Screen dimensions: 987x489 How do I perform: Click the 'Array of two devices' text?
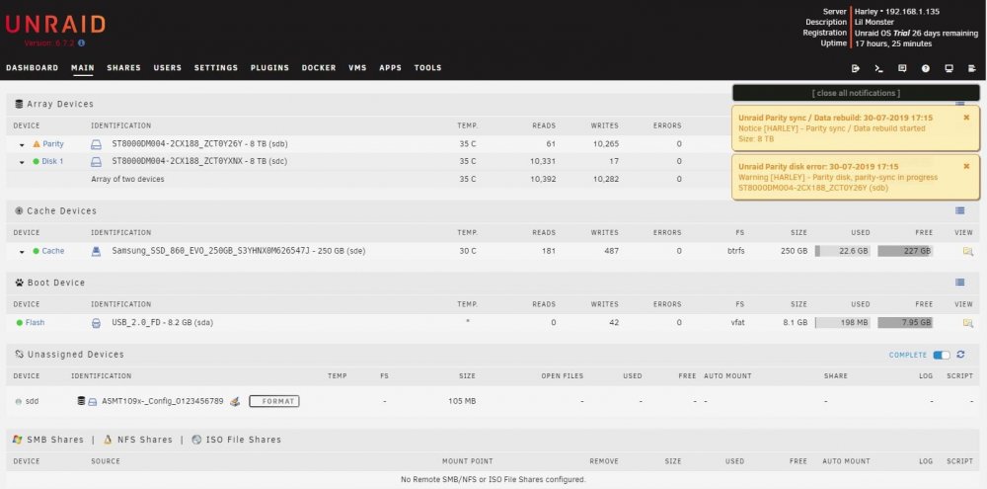(127, 180)
